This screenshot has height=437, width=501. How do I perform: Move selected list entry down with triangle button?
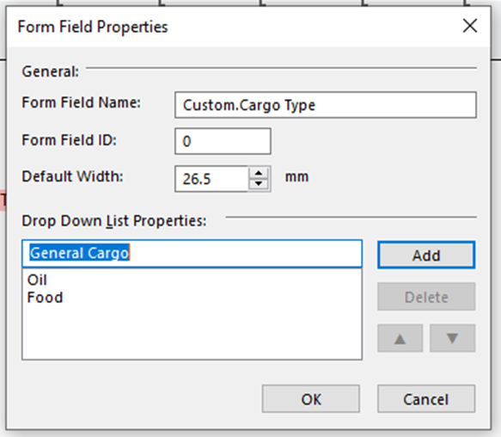pyautogui.click(x=452, y=338)
